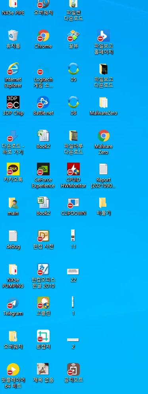Select the 파일보고 홈페이지 shortcut

103,36
